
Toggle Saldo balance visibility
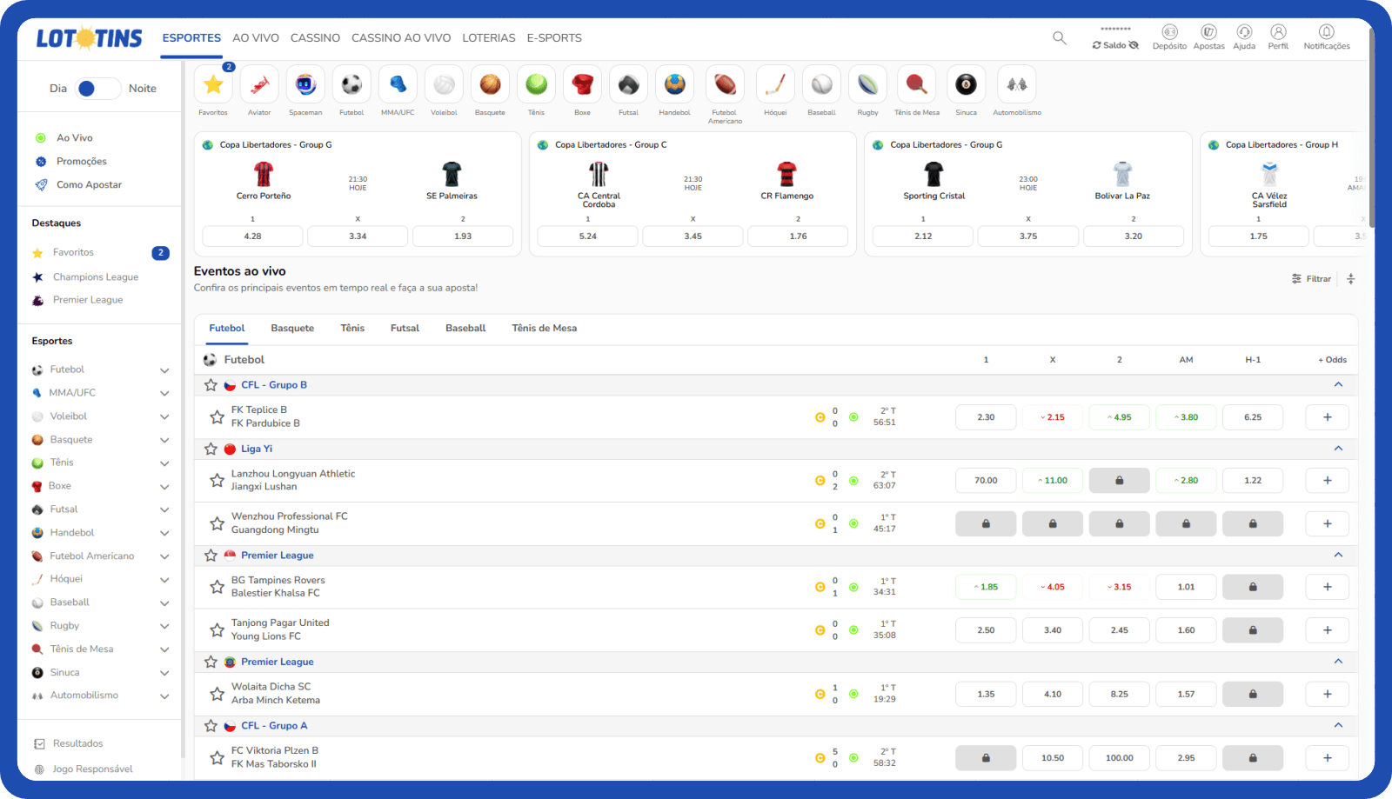tap(1134, 45)
